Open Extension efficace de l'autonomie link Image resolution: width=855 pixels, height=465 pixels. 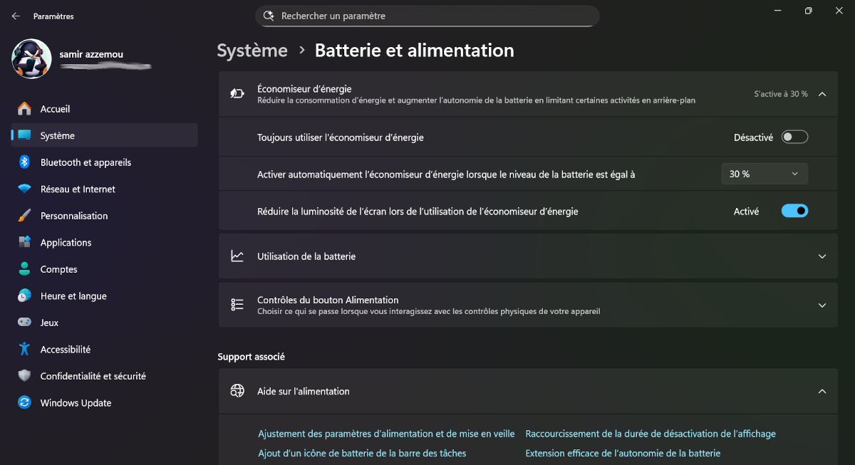tap(623, 454)
